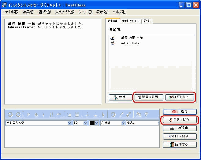Image resolution: width=201 pixels, height=160 pixels.
Task: Switch to the 設定 tab
Action: point(147,21)
